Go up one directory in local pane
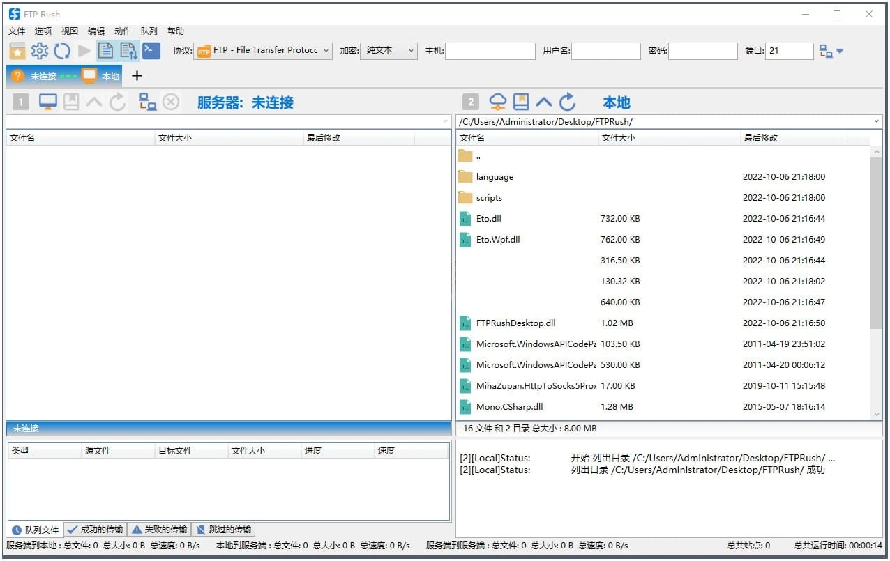The image size is (890, 561). tap(544, 102)
